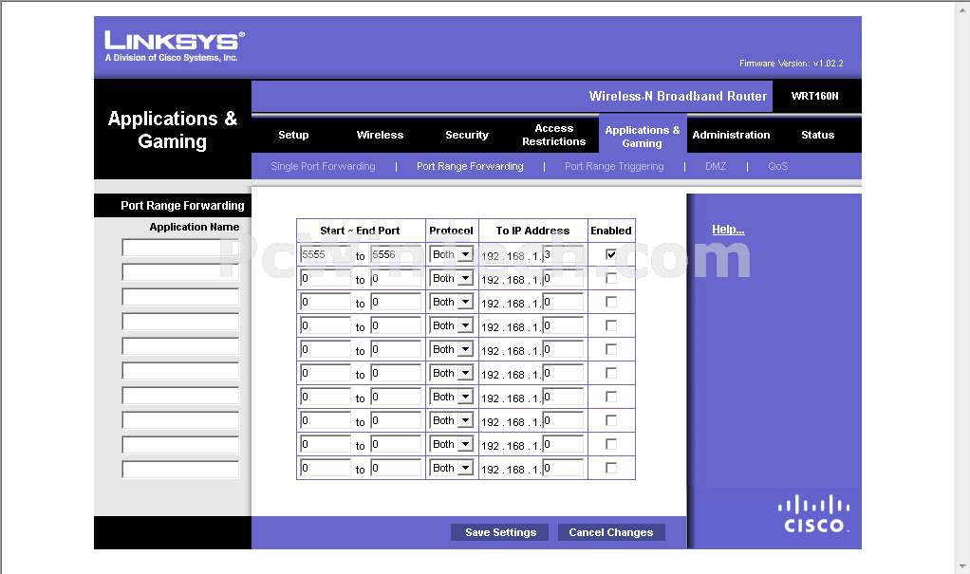Screen dimensions: 970x574
Task: Open Single Port Forwarding subtab
Action: point(323,166)
